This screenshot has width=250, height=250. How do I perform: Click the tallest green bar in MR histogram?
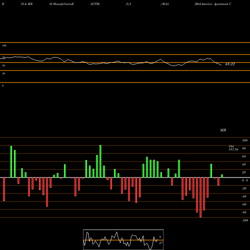point(100,161)
